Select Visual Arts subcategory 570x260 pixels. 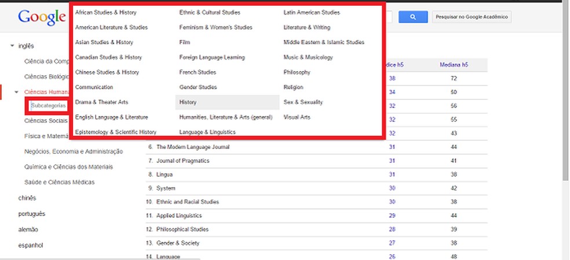[x=297, y=117]
